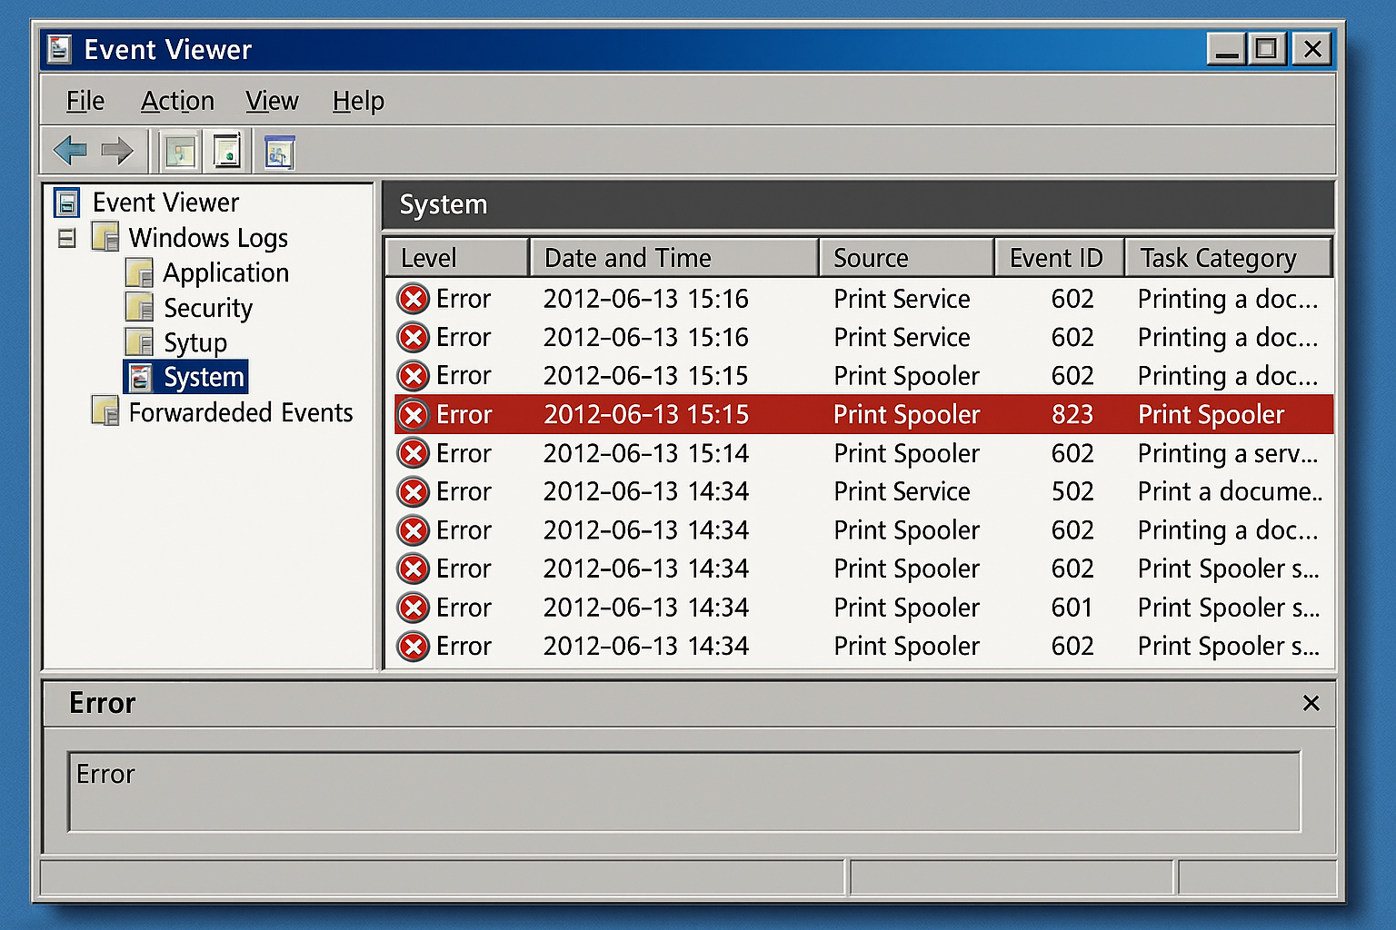Open the Action menu
Image resolution: width=1396 pixels, height=930 pixels.
click(177, 101)
